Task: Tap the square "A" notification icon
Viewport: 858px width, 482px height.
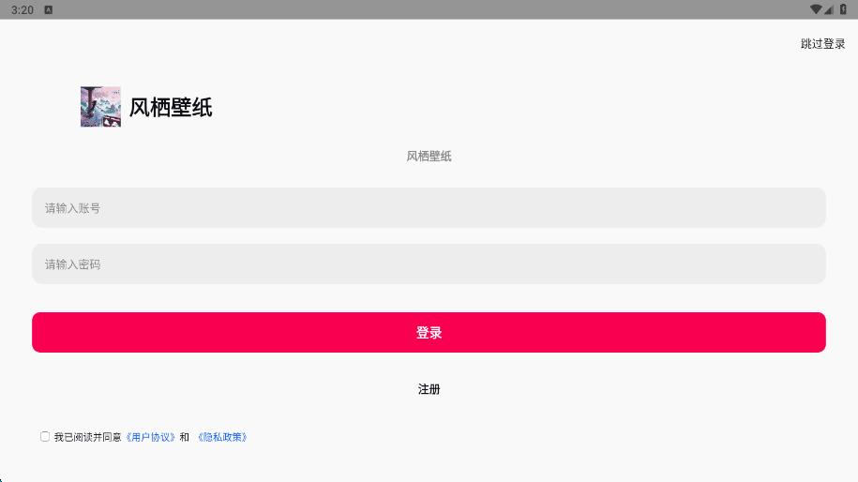Action: [48, 9]
